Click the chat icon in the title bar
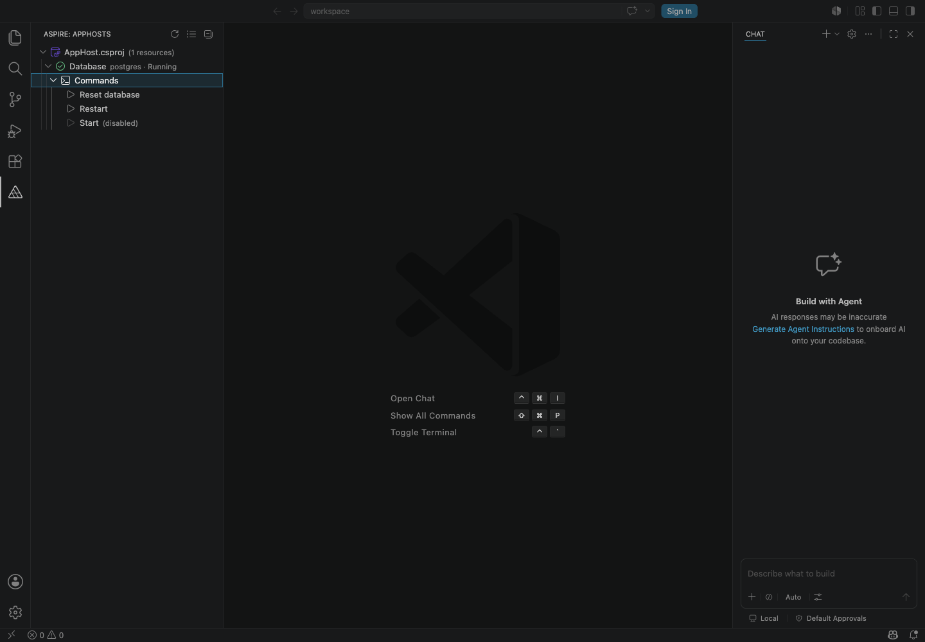Viewport: 925px width, 642px height. coord(632,11)
